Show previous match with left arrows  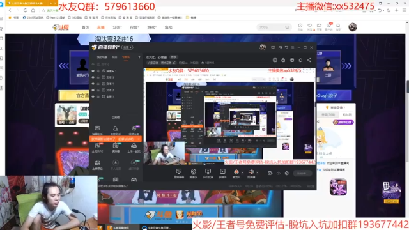64,66
